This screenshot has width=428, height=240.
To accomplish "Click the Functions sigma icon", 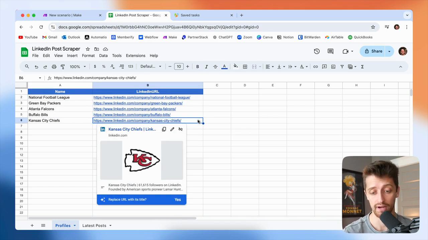I will click(x=362, y=67).
